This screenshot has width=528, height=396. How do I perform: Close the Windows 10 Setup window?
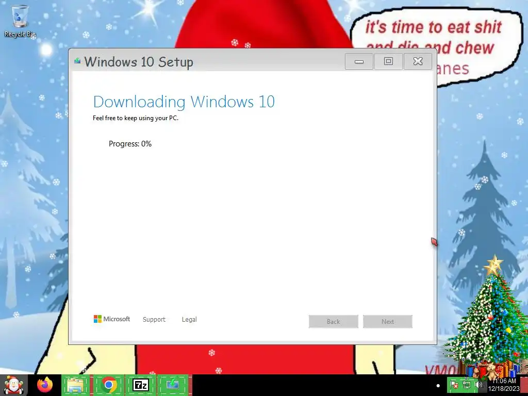pos(418,61)
